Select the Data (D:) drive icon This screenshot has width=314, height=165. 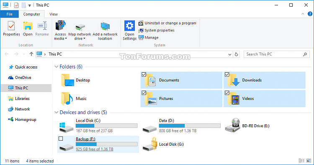click(x=149, y=128)
